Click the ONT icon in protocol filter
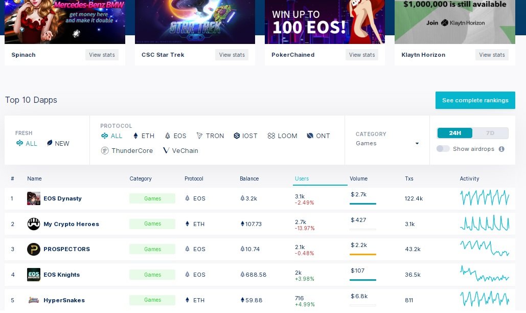Image resolution: width=526 pixels, height=313 pixels. 310,136
